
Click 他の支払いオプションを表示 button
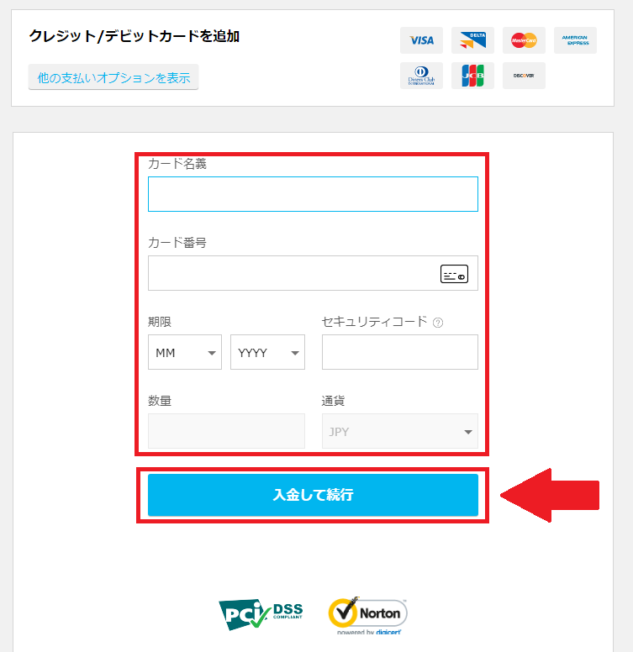[x=113, y=77]
